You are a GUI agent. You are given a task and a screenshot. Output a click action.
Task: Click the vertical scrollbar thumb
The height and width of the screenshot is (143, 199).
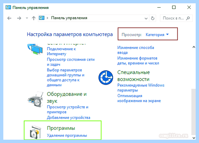(193, 112)
